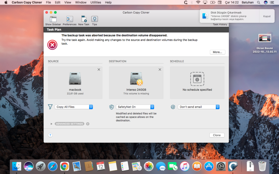The image size is (279, 174).
Task: Click Carbon Copy Cloner menu bar status icon
Action: pyautogui.click(x=186, y=2)
